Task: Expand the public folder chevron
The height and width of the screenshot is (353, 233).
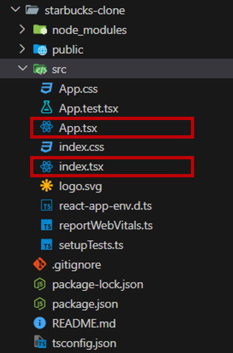Action: (22, 49)
